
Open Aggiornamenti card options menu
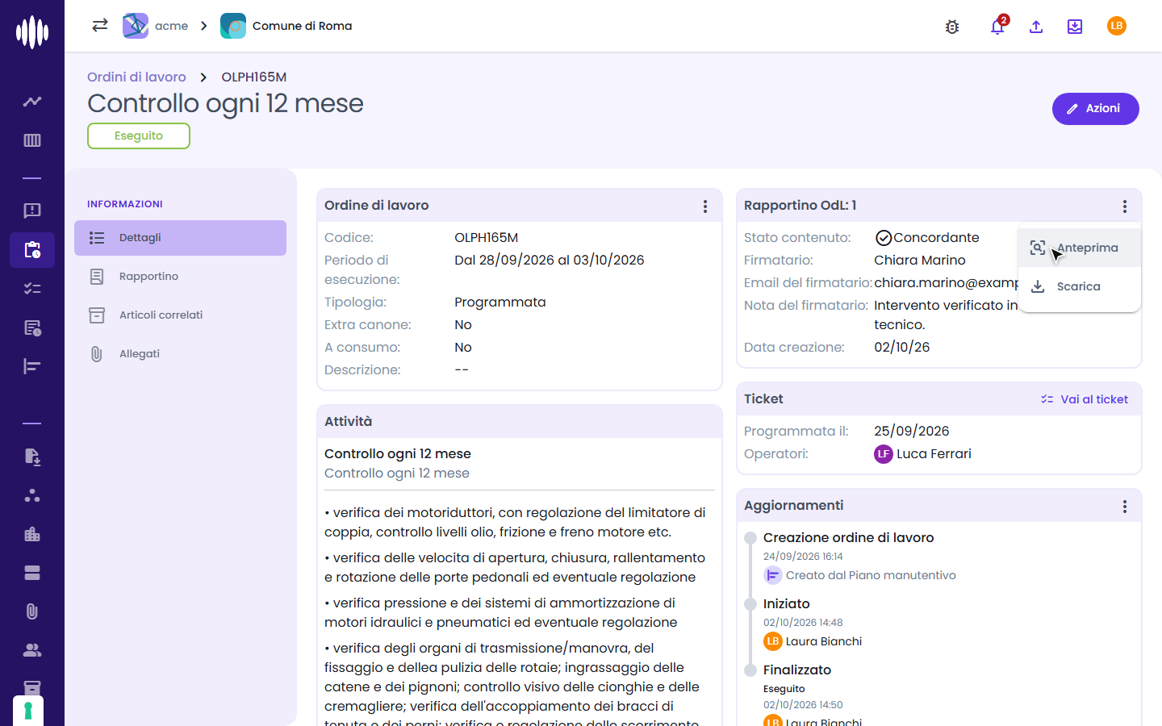point(1125,507)
